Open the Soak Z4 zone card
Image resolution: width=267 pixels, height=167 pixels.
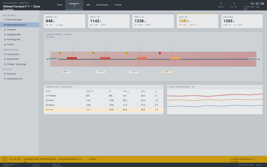tap(197, 21)
